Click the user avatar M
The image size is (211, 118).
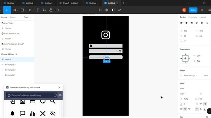click(x=184, y=10)
